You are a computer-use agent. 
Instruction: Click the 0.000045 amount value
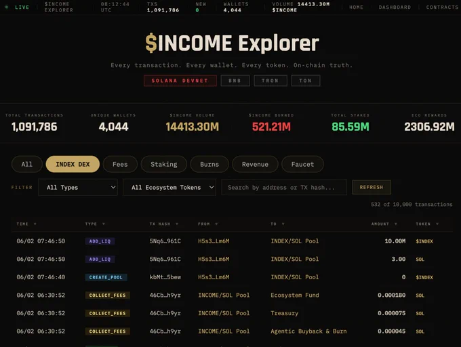click(x=391, y=331)
